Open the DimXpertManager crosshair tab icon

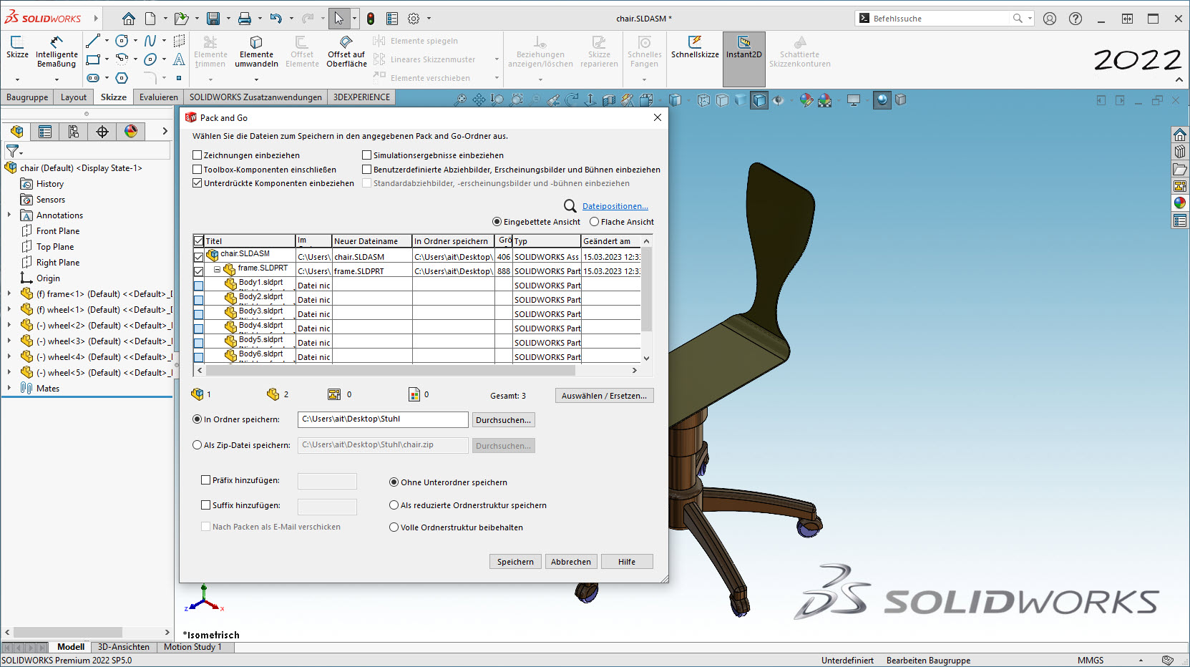point(102,131)
